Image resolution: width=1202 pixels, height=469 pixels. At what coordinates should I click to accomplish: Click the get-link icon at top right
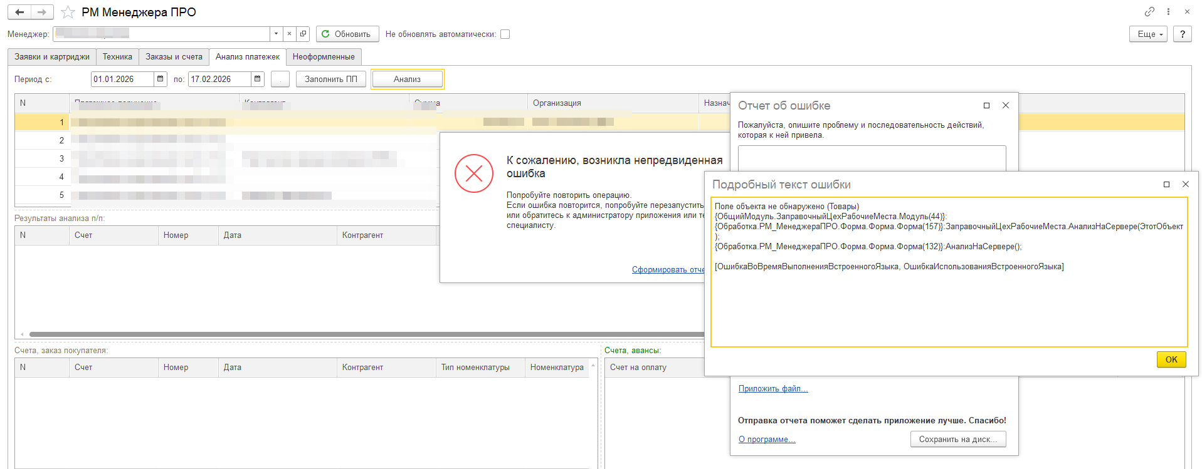pyautogui.click(x=1149, y=11)
